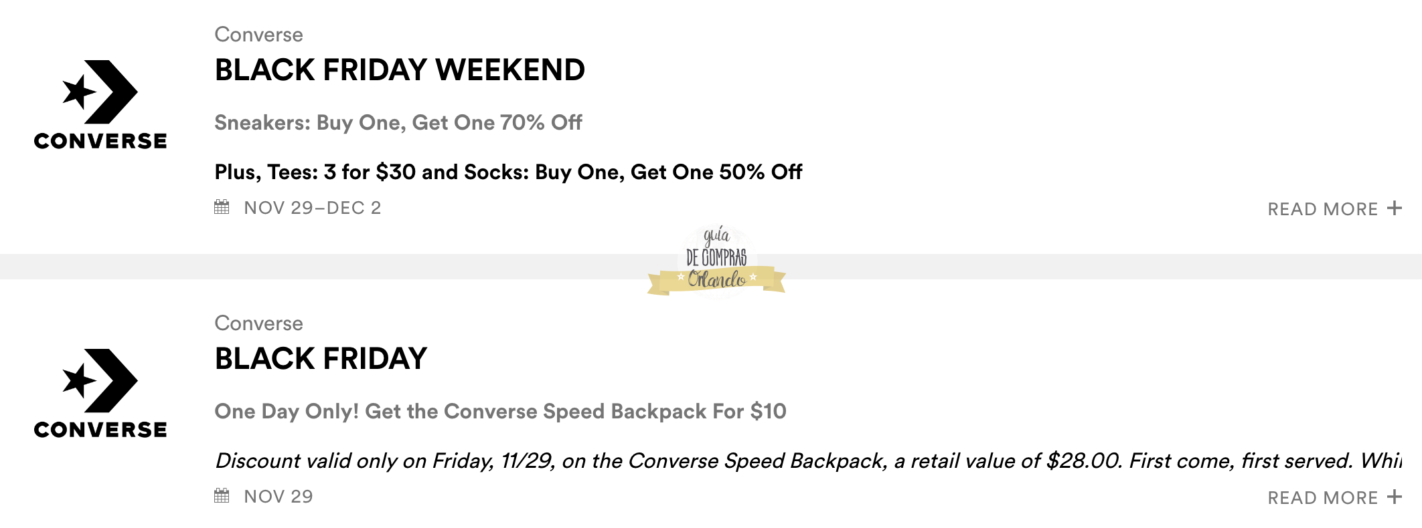Click the Tees 3 for $30 and Socks line
Image resolution: width=1422 pixels, height=528 pixels.
(508, 172)
